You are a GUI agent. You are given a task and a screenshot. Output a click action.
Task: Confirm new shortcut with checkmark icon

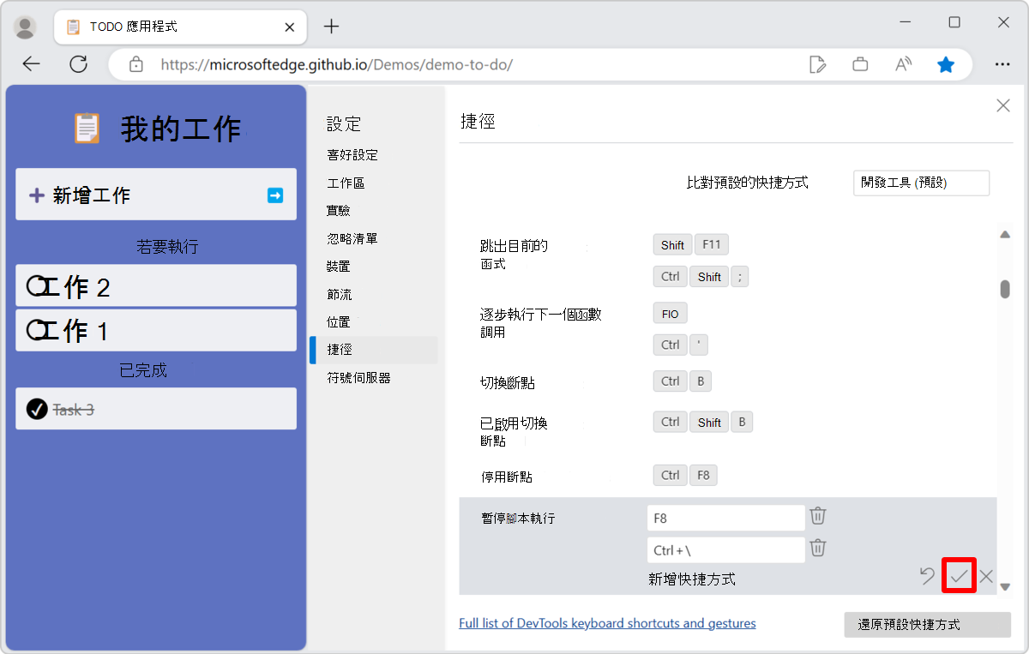tap(958, 576)
